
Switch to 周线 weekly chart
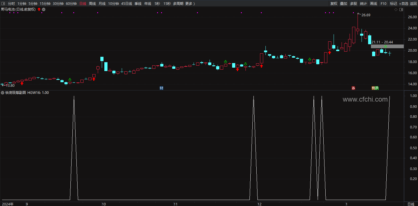[92, 4]
